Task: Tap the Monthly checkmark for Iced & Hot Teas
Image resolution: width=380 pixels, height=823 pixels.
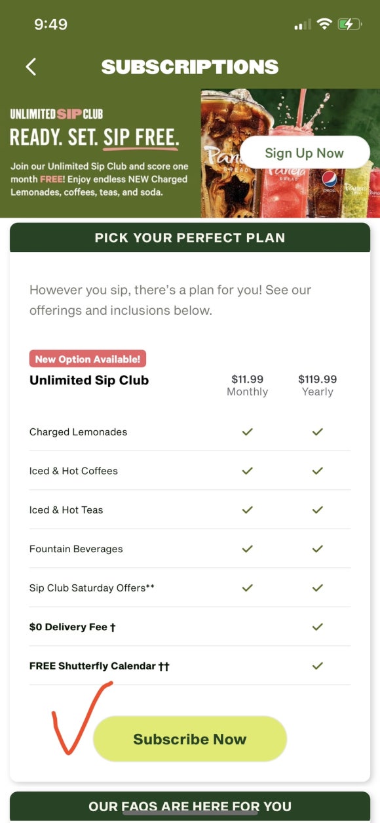Action: pos(247,510)
